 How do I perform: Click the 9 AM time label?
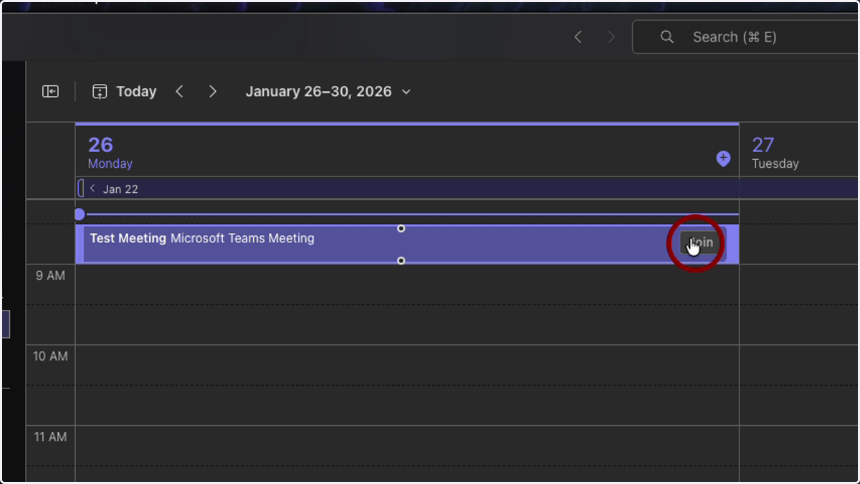[x=50, y=275]
